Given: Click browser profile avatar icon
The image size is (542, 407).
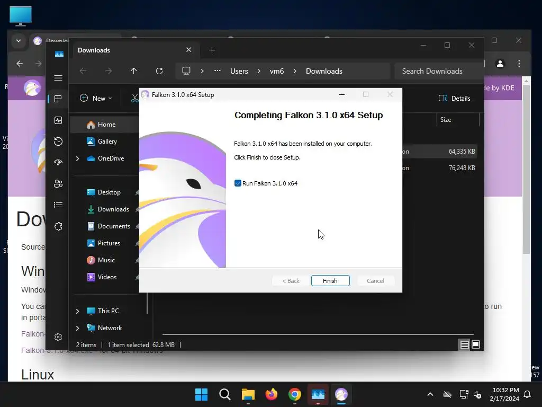Looking at the screenshot, I should point(500,64).
